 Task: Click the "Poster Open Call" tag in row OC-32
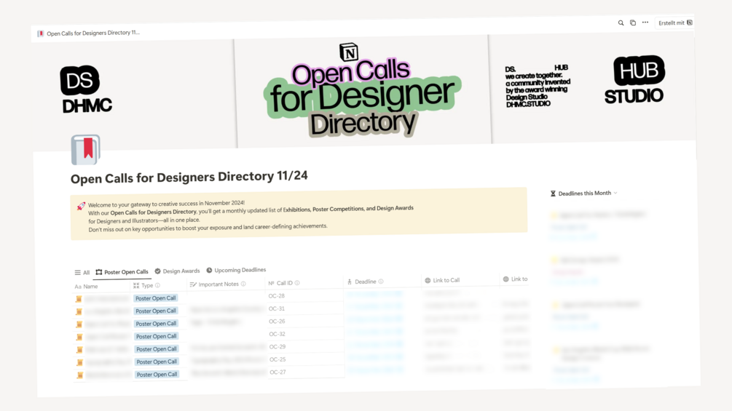click(x=157, y=337)
